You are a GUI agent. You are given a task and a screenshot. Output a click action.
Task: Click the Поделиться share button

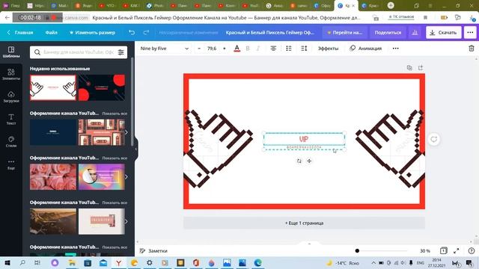pyautogui.click(x=388, y=32)
